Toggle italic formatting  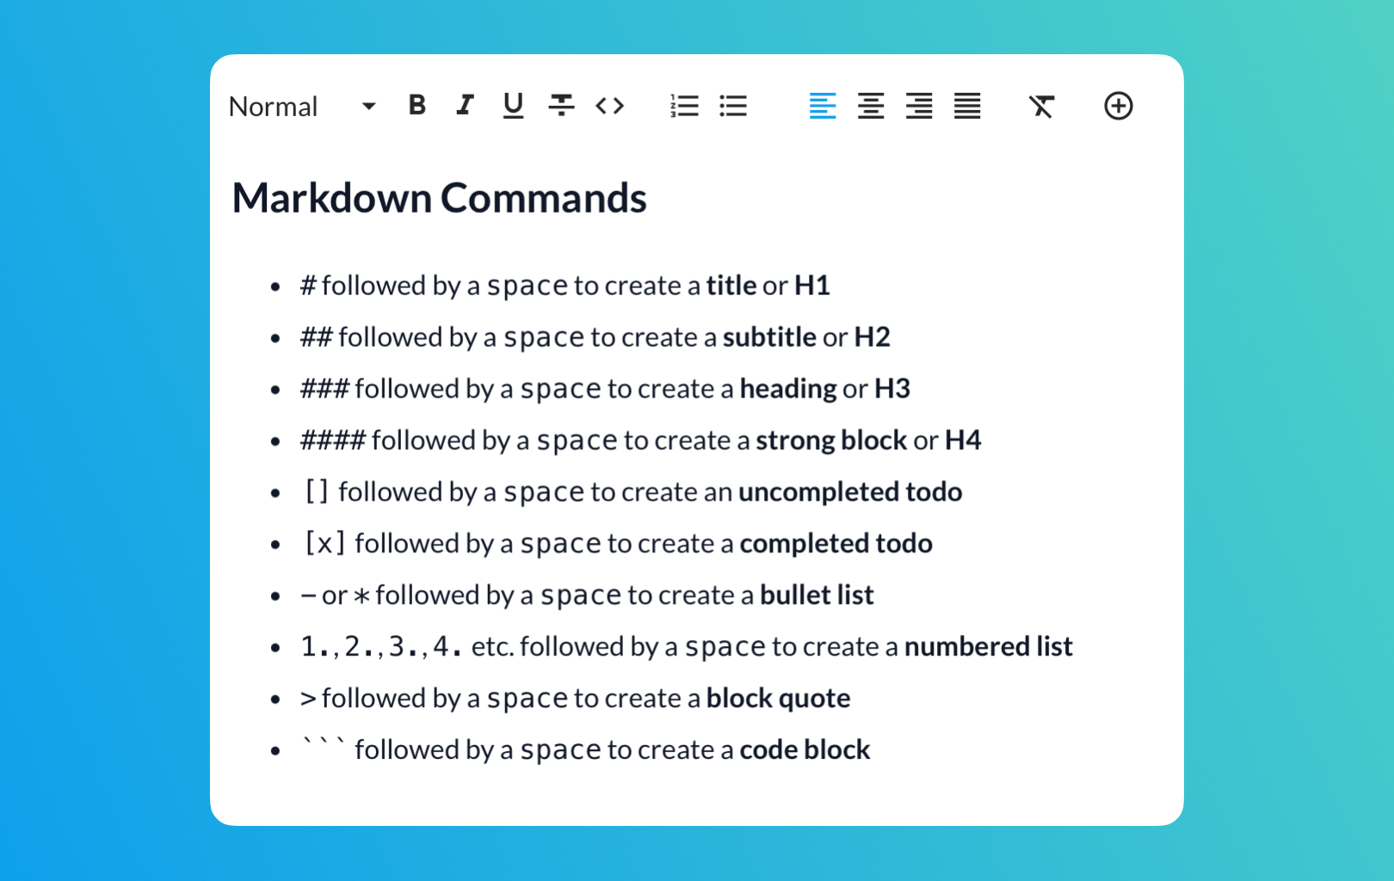465,106
